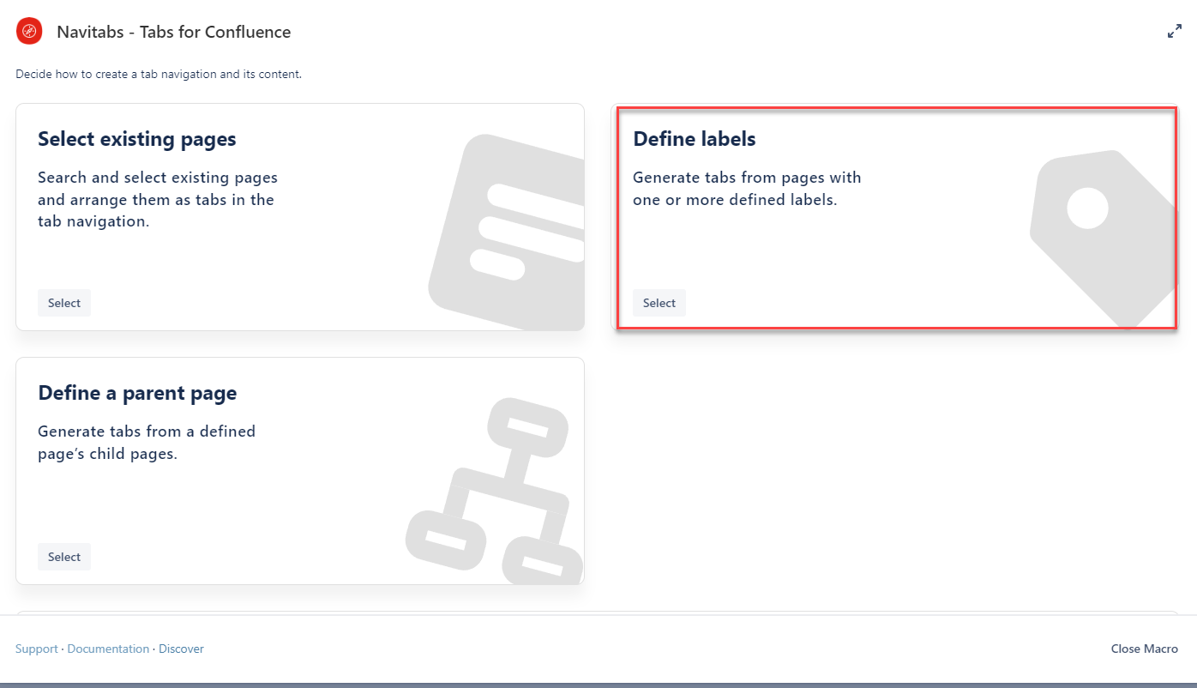
Task: Click the 'Define labels' card heading
Action: coord(695,139)
